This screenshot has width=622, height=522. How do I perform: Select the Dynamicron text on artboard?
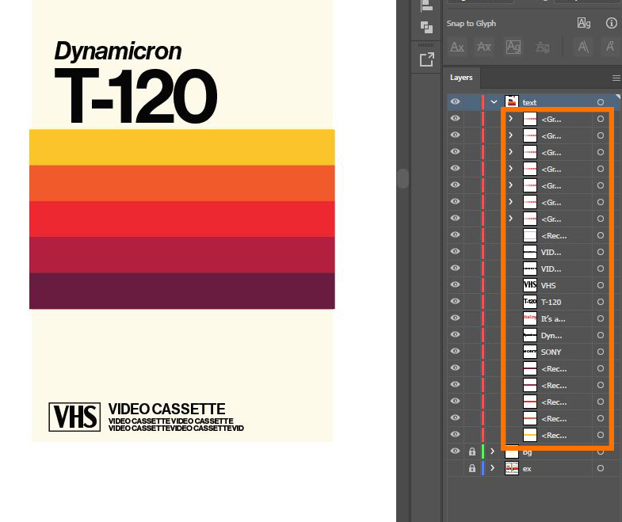pyautogui.click(x=118, y=51)
